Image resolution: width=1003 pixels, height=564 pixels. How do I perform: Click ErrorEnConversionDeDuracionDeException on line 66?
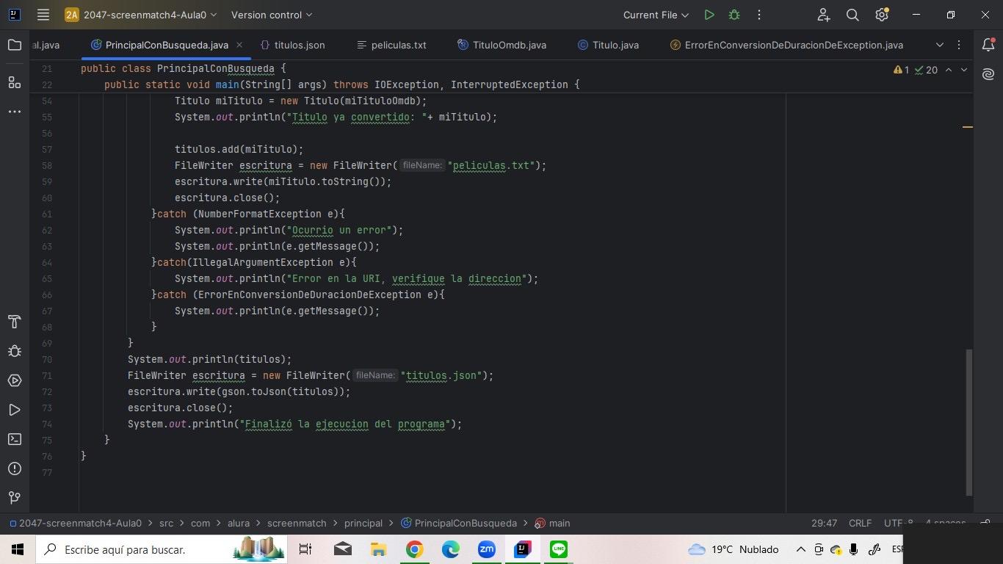[x=310, y=294]
